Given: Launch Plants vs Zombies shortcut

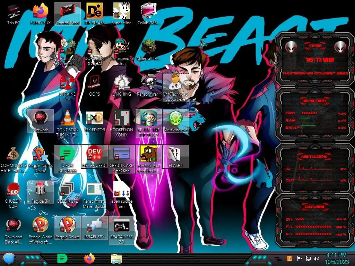Looking at the screenshot, I should pos(68,52).
